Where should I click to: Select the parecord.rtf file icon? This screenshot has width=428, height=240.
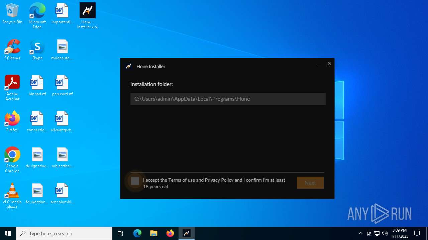(x=62, y=86)
